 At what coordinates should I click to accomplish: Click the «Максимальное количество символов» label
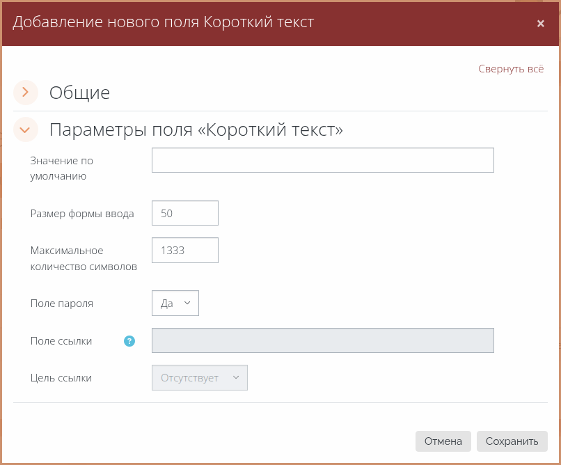[x=84, y=258]
